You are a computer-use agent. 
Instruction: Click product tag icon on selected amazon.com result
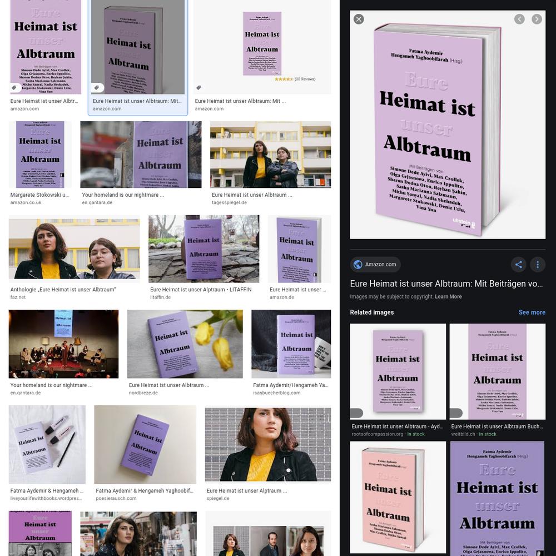tap(97, 87)
